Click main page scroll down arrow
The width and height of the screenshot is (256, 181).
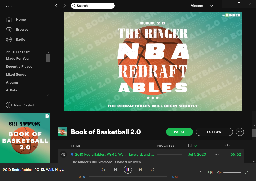(254, 161)
